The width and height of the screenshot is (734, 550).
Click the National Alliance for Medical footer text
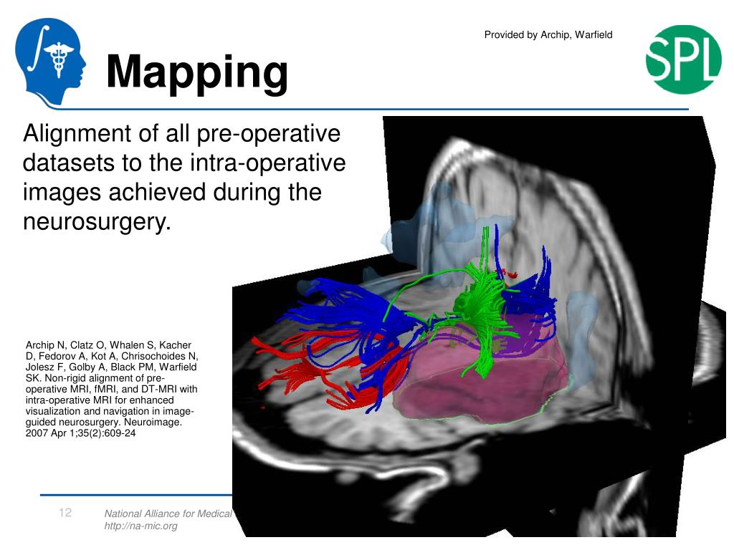tap(168, 513)
